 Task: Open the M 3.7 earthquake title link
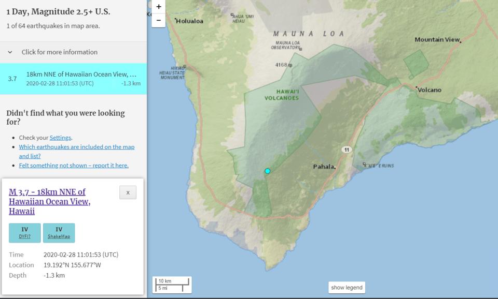pyautogui.click(x=49, y=202)
